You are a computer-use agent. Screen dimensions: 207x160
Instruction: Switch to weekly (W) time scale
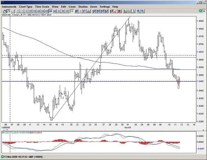pos(63,11)
